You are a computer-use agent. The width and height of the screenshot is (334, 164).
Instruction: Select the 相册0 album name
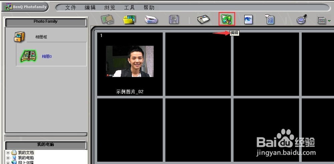click(x=47, y=57)
